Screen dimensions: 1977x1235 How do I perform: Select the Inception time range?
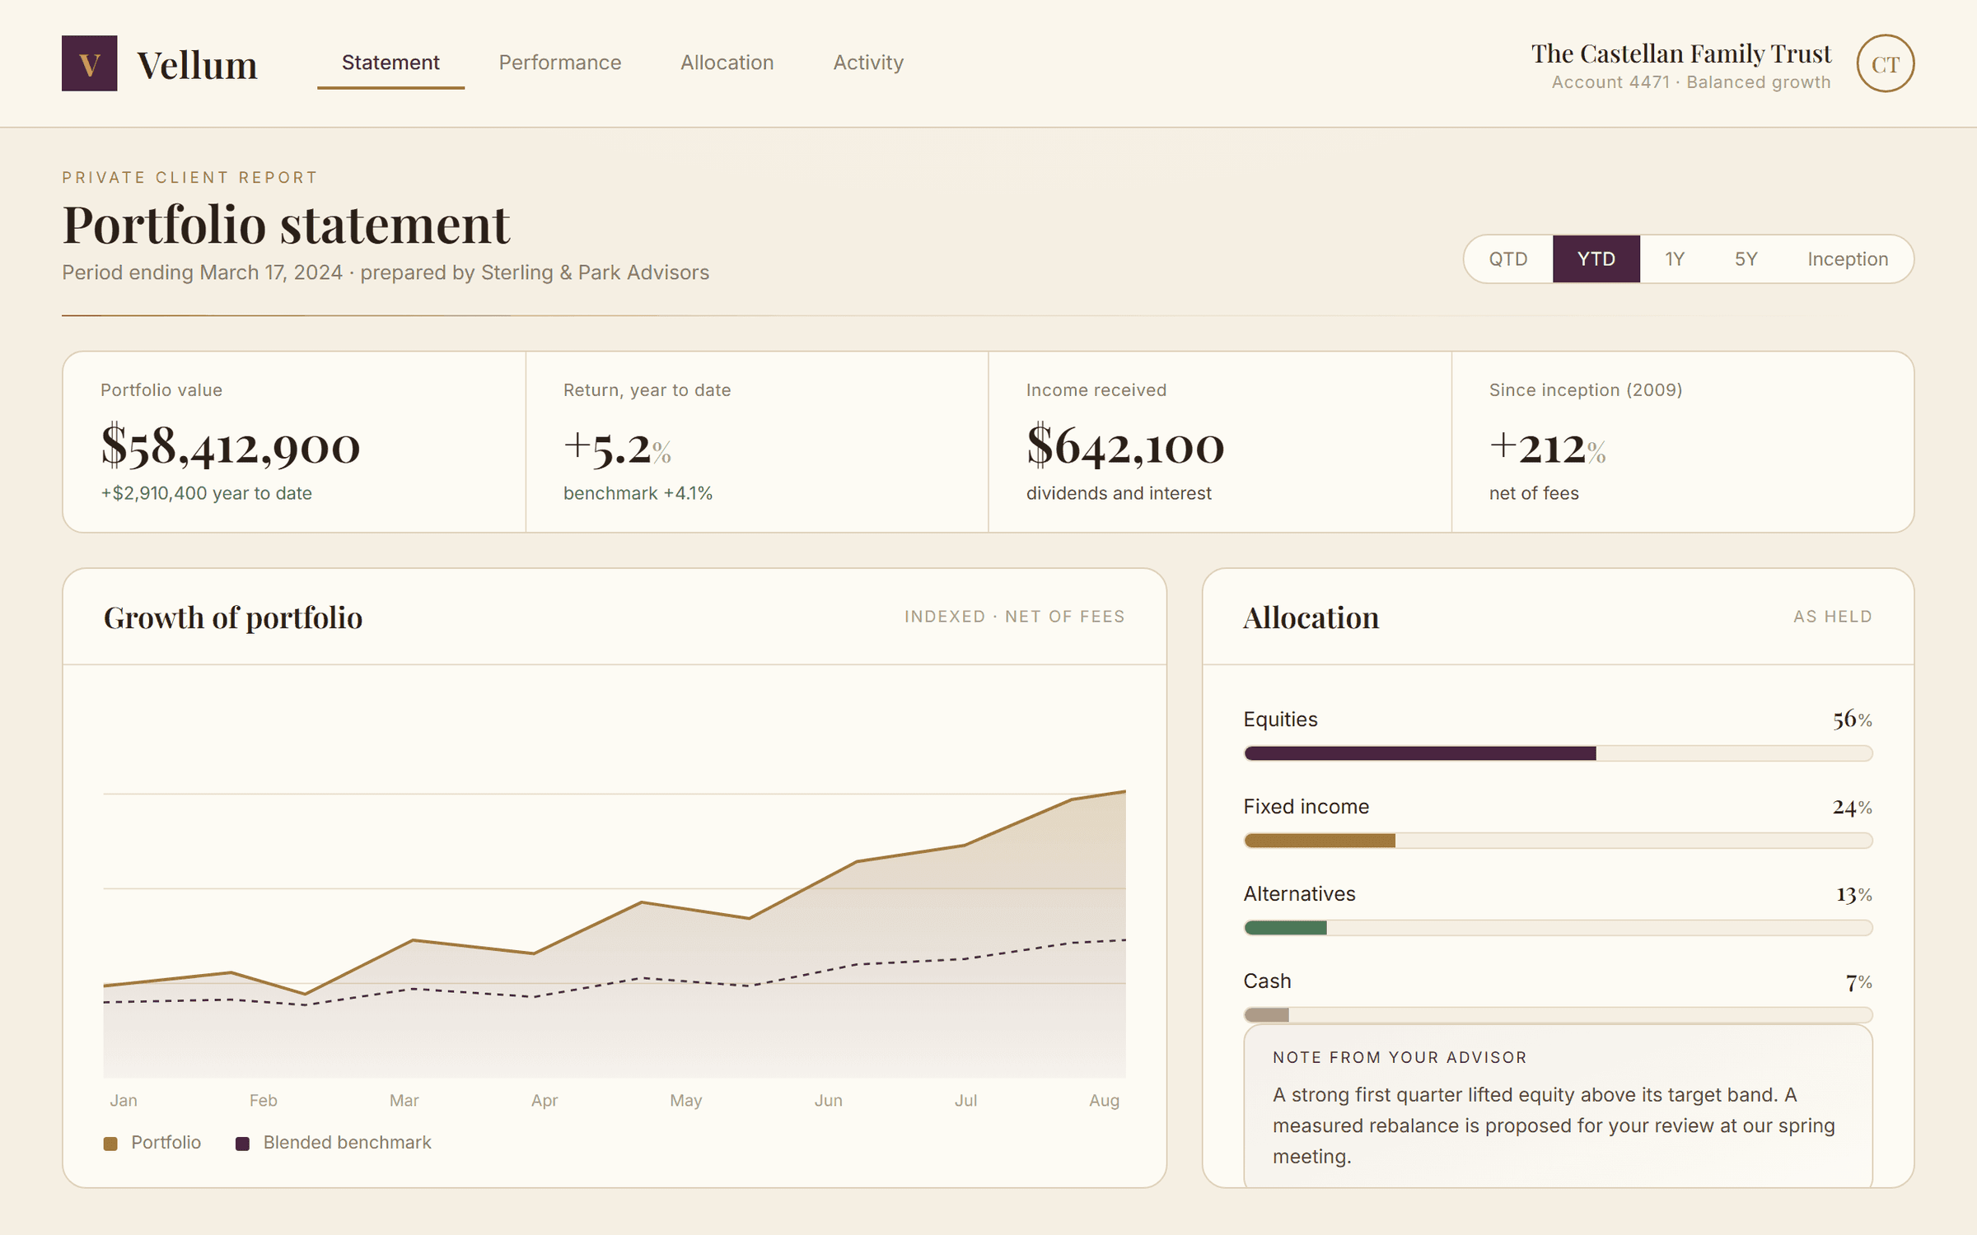tap(1847, 259)
